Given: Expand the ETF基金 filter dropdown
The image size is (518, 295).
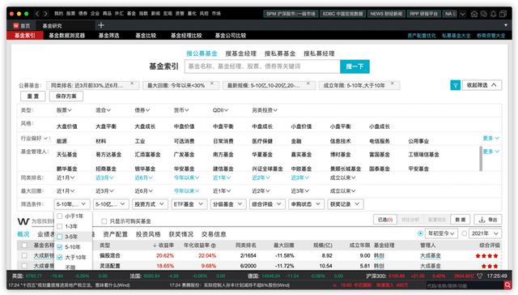Looking at the screenshot, I should (189, 204).
